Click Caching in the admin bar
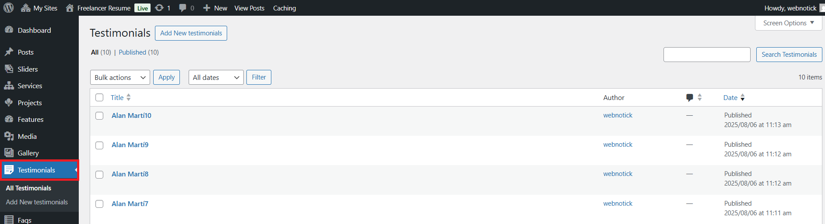The height and width of the screenshot is (224, 825). [x=284, y=8]
